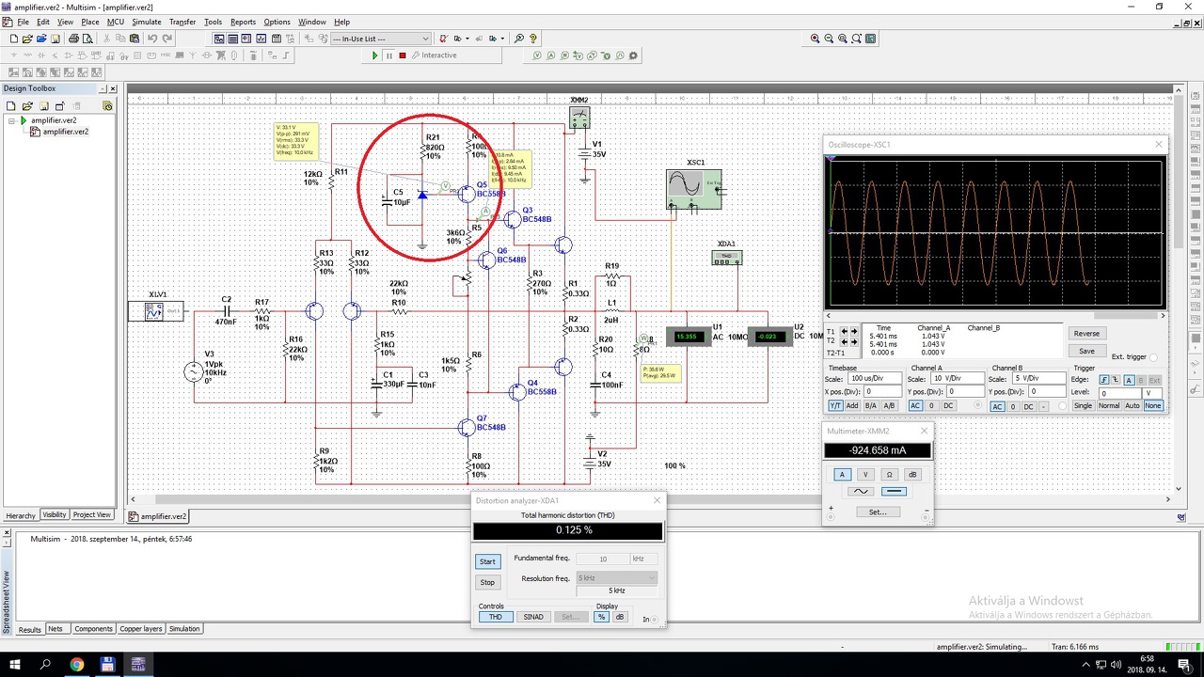Stop the simulation with the red square
Screen dimensions: 1204x677
tap(403, 55)
